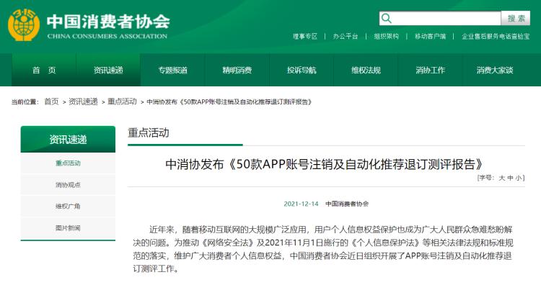Open 资讯速递 navigation menu
The image size is (541, 285).
108,71
